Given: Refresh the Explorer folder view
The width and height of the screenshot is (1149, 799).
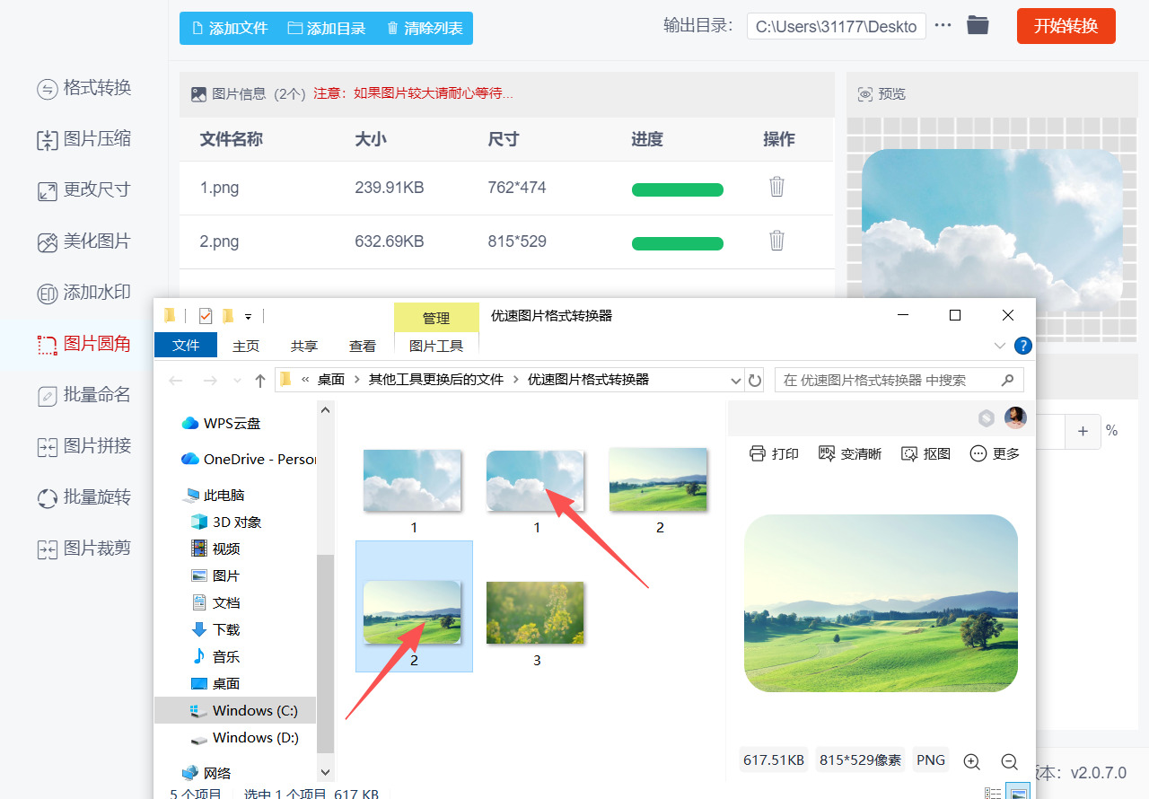Looking at the screenshot, I should [756, 381].
